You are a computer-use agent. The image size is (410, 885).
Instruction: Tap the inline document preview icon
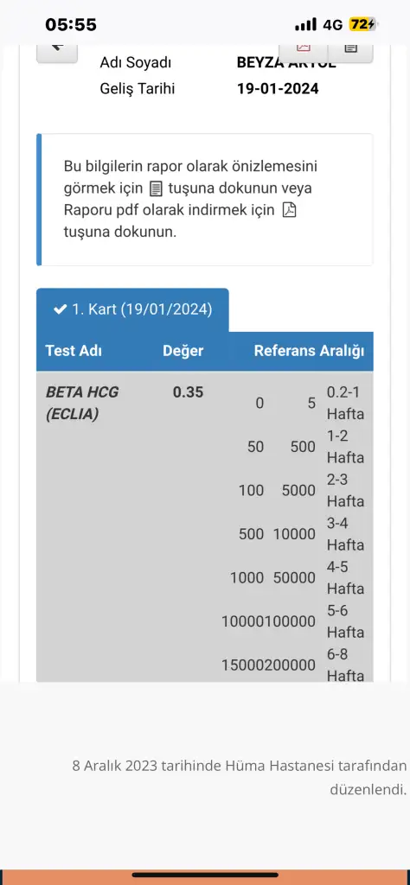point(156,188)
